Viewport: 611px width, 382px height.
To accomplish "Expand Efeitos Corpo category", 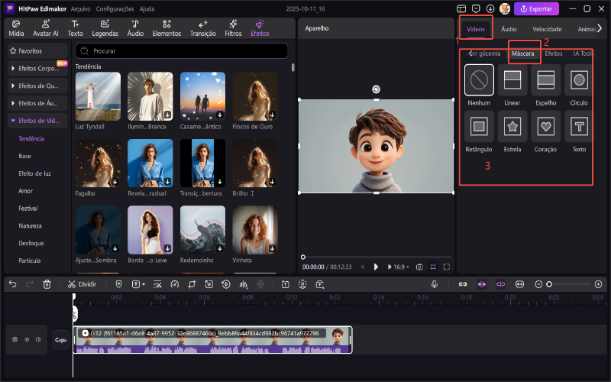I will pyautogui.click(x=37, y=68).
